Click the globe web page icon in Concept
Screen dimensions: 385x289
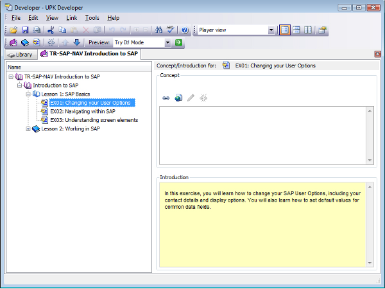tap(178, 98)
